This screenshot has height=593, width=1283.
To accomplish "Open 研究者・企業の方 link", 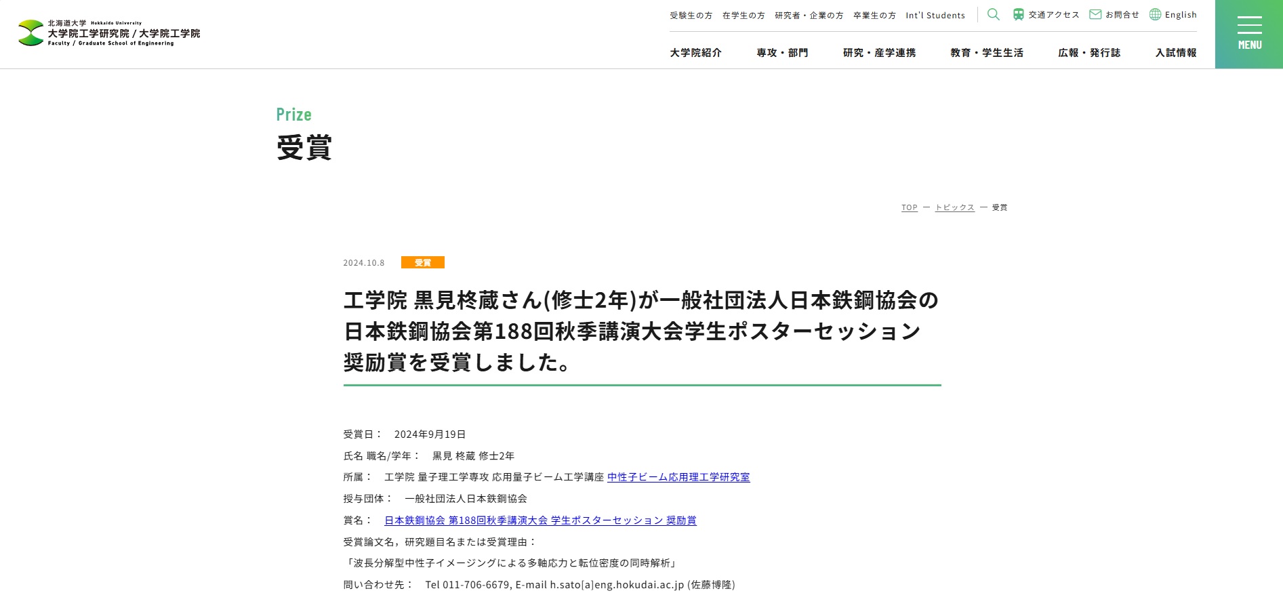I will (x=809, y=15).
